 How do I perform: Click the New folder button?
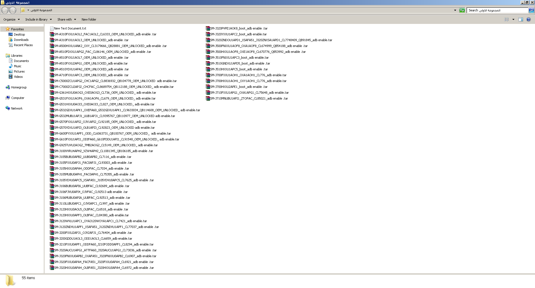point(89,19)
